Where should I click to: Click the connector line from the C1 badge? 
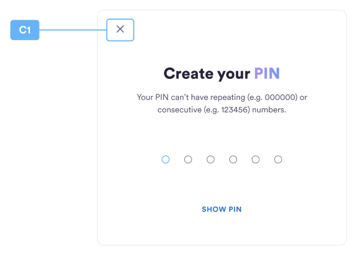tap(73, 30)
